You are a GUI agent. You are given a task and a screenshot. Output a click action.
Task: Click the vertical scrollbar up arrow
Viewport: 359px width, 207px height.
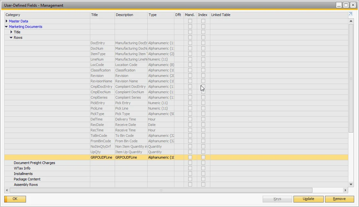pos(351,21)
